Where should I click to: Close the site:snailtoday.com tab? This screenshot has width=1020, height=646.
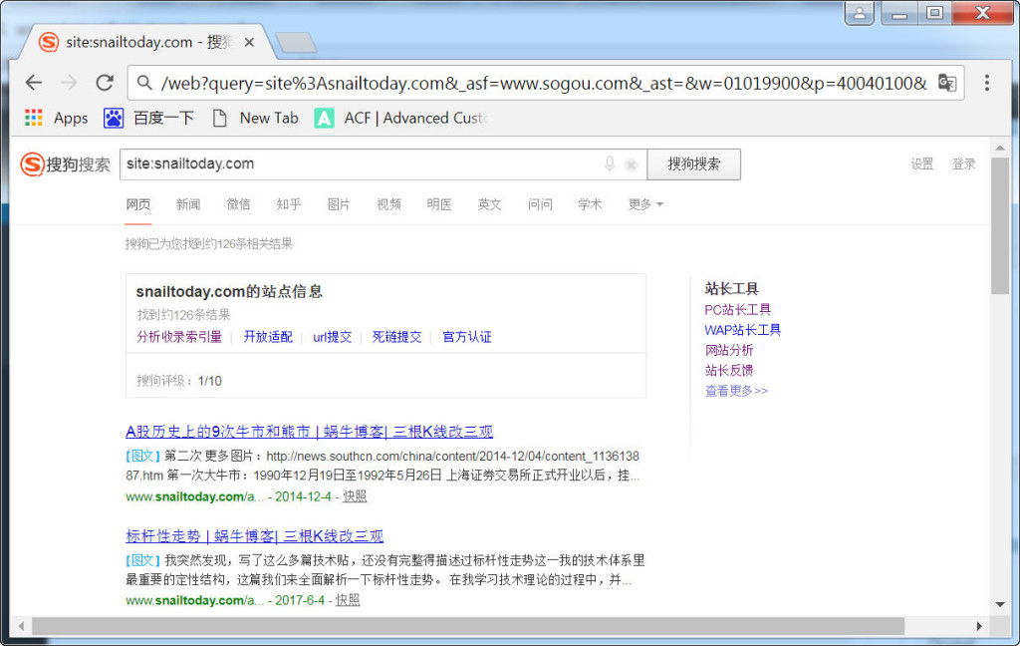249,42
